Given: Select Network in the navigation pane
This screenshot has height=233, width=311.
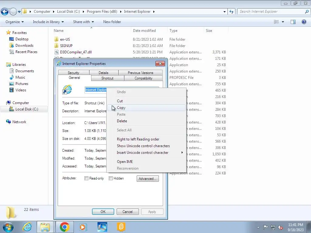Looking at the screenshot, I should pos(19,122).
